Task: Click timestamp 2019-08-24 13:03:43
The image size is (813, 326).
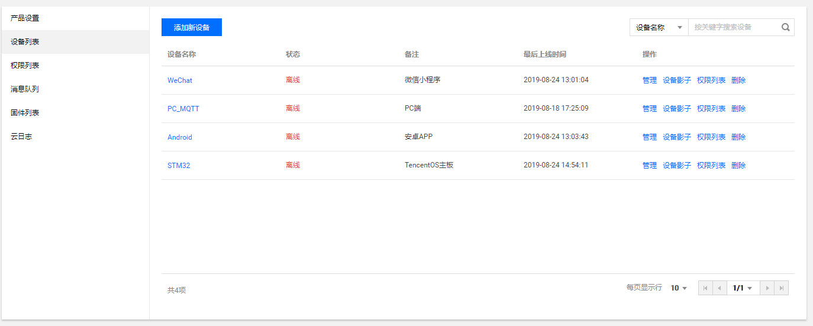Action: tap(556, 137)
